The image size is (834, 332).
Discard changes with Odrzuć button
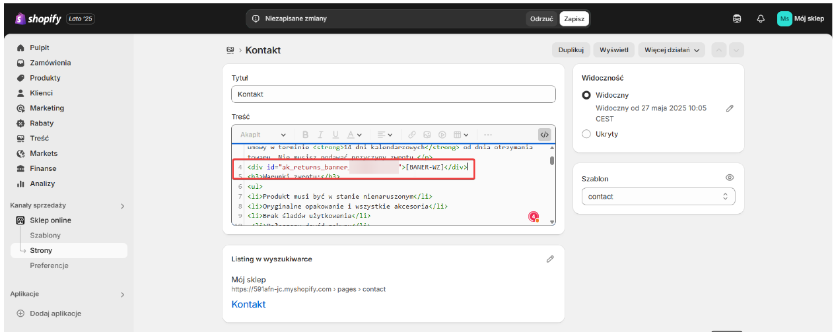click(x=541, y=18)
